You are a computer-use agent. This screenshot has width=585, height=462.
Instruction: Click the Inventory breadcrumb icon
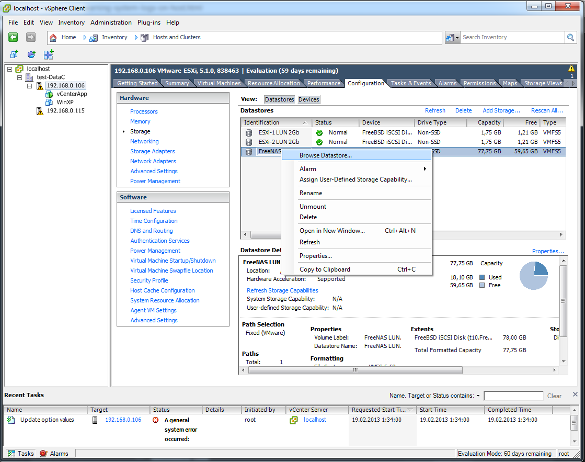[93, 38]
